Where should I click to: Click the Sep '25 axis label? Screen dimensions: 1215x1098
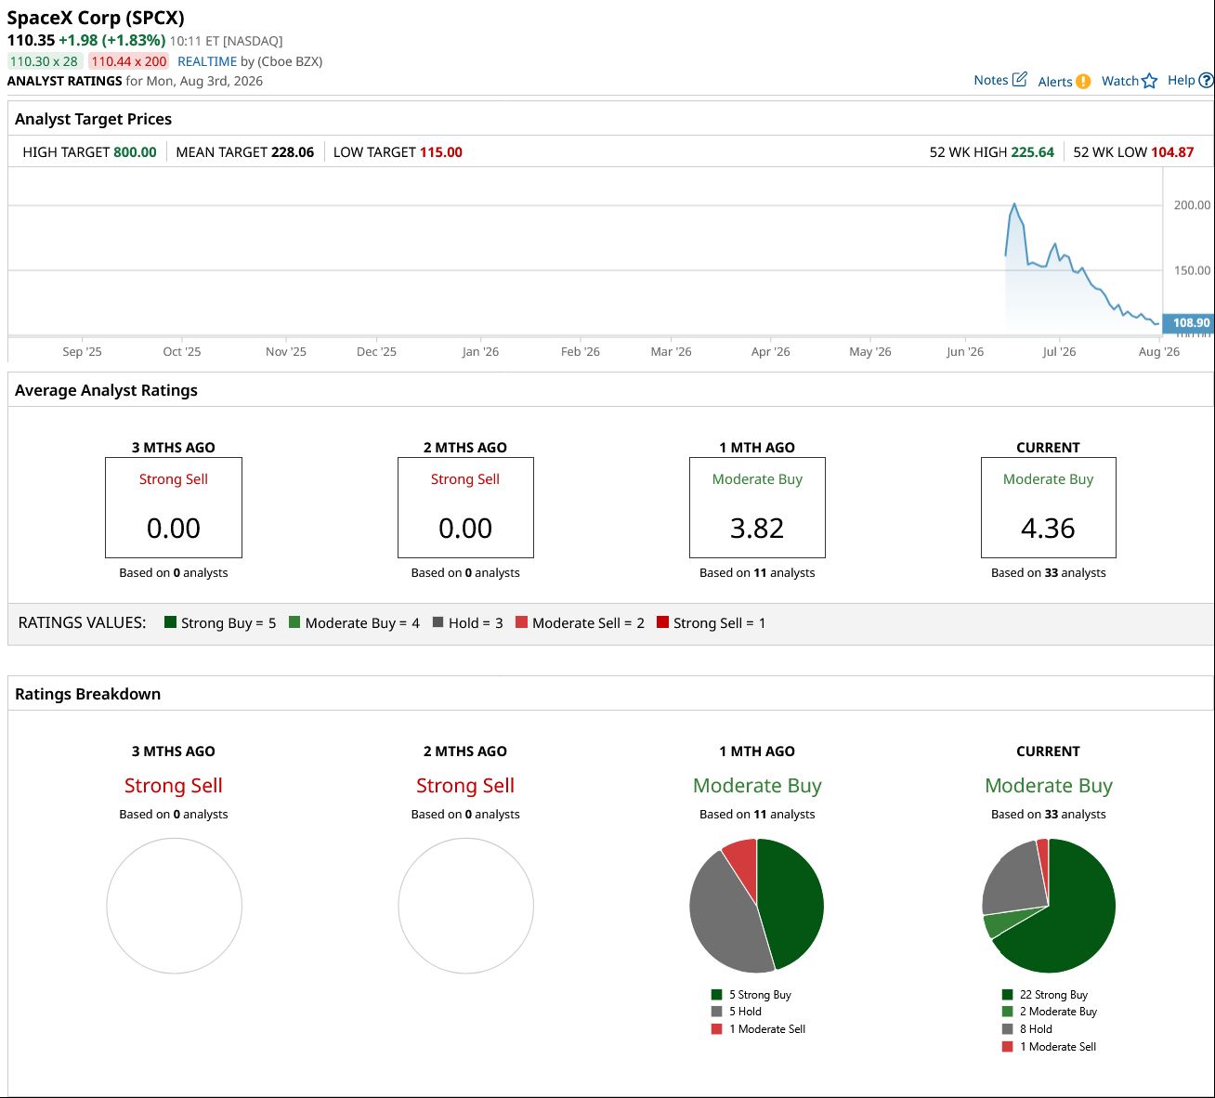pyautogui.click(x=82, y=351)
